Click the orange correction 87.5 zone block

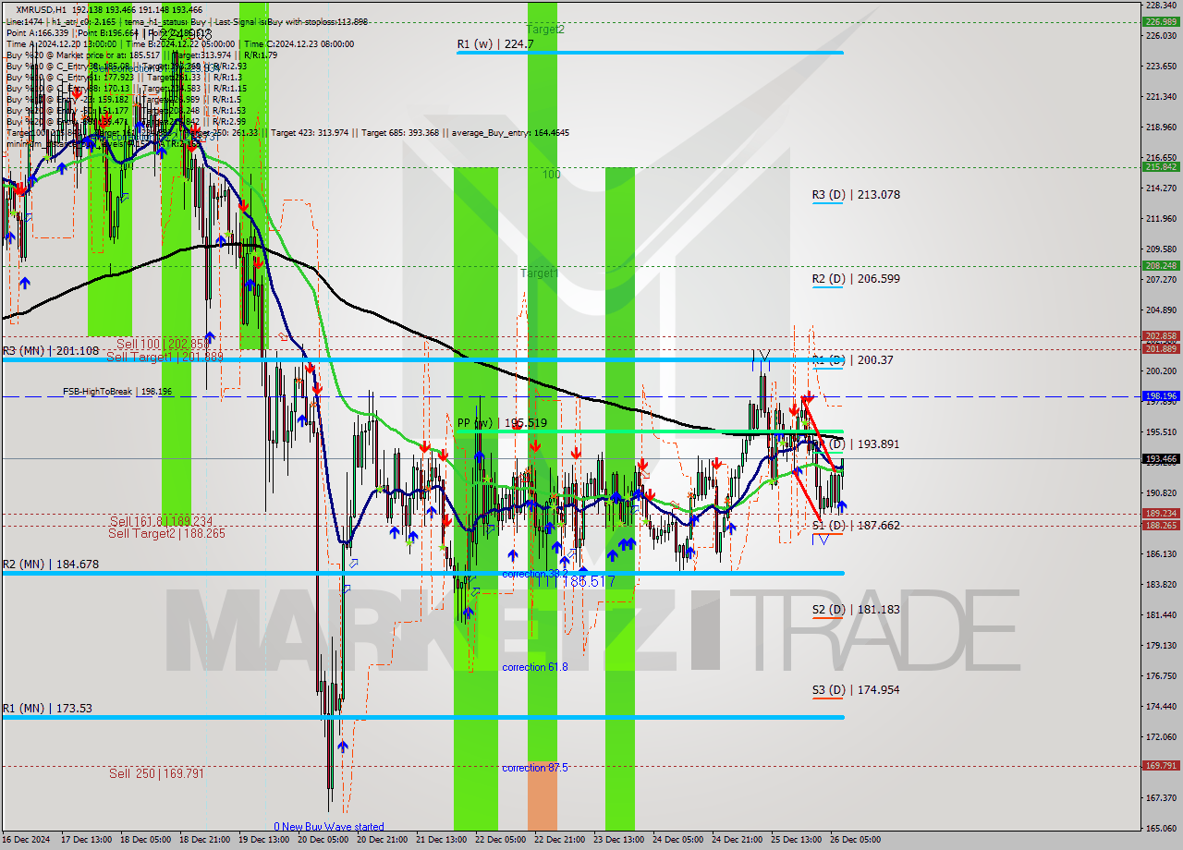(x=543, y=795)
